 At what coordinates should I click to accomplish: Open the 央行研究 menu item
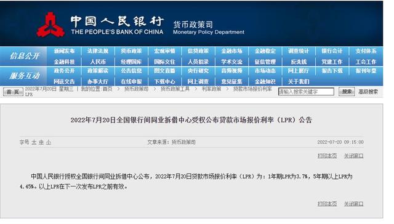198,71
